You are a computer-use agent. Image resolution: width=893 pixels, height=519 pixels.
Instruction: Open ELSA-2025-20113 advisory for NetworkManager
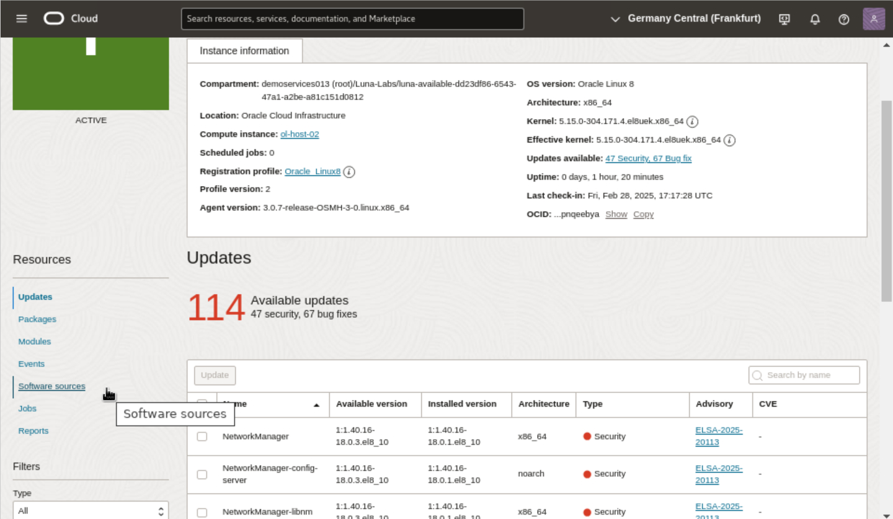tap(719, 437)
